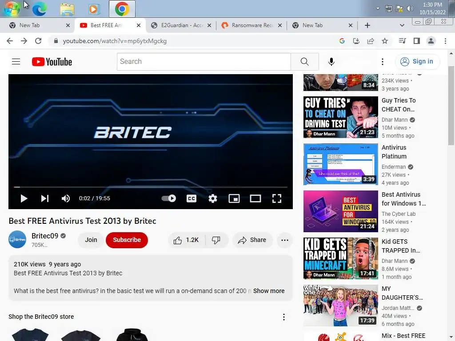Viewport: 455px width, 341px height.
Task: Toggle autoplay switch in player
Action: click(x=168, y=198)
